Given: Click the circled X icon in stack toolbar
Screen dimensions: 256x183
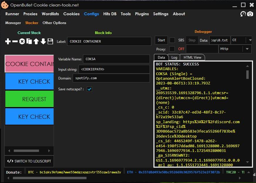Looking at the screenshot, I should (22, 41).
